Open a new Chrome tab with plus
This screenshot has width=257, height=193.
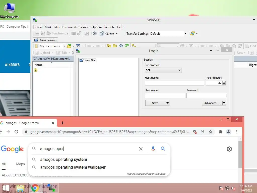[62, 123]
